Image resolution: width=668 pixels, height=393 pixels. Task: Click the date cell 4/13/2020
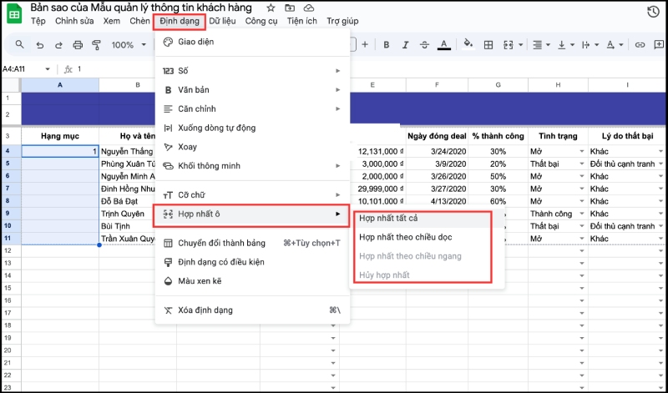coord(437,201)
